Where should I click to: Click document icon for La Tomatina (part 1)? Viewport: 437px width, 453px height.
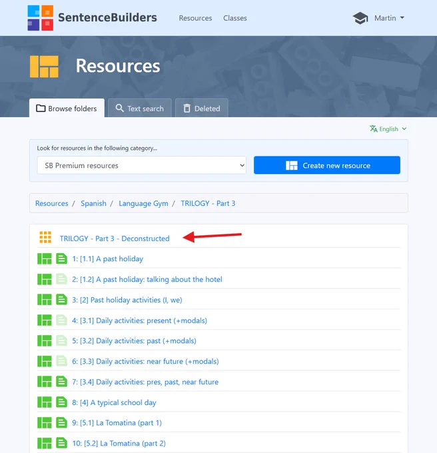click(61, 423)
